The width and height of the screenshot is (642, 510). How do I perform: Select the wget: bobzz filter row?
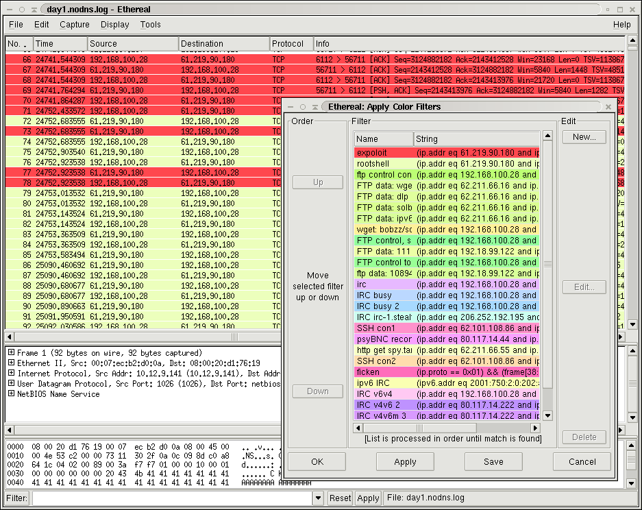(x=447, y=230)
